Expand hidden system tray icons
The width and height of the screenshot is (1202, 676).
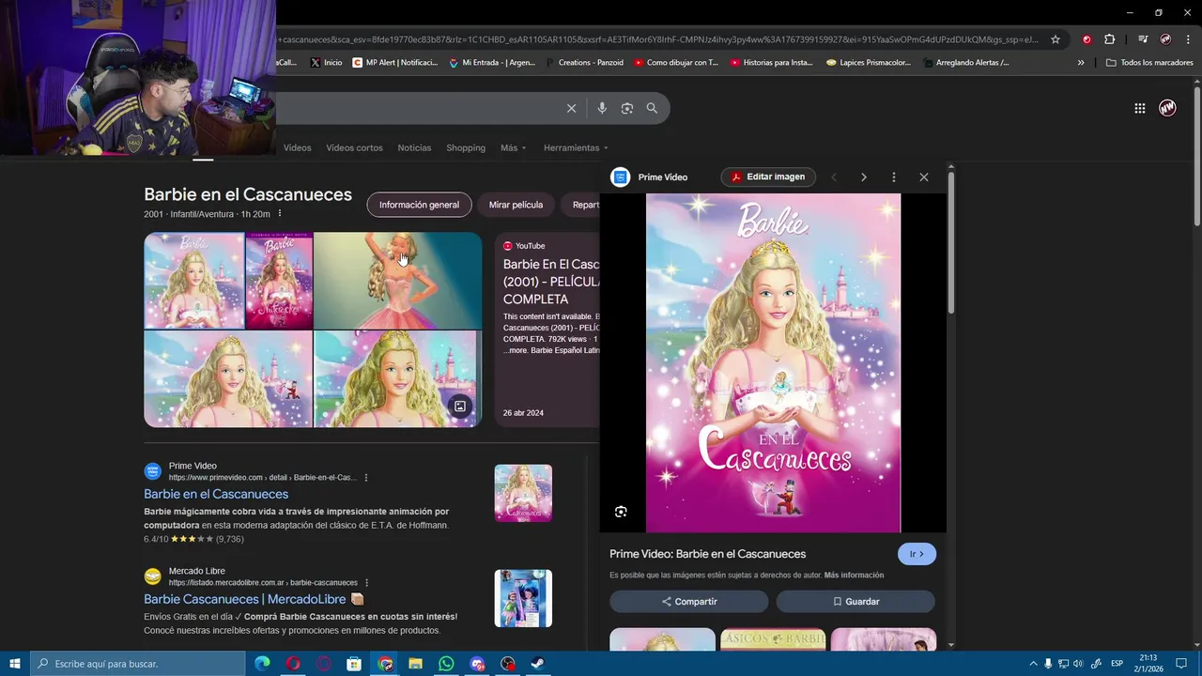(1033, 664)
